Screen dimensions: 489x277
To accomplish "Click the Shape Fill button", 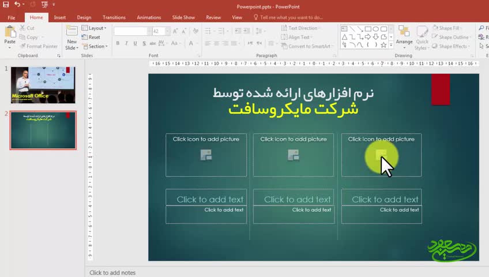I will (447, 28).
